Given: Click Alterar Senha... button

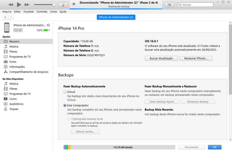Looking at the screenshot, I should (85, 131).
